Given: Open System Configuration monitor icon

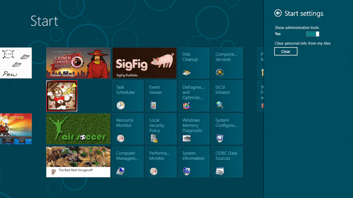Looking at the screenshot, I should click(x=220, y=138).
